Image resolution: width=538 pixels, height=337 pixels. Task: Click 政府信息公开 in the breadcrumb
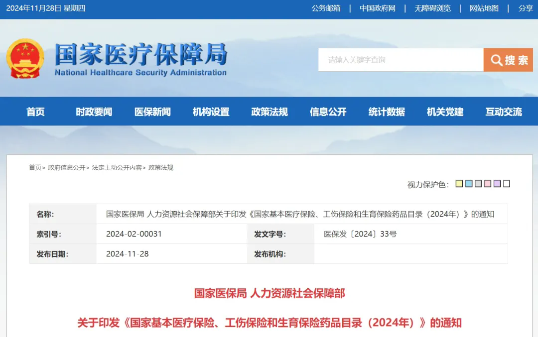coord(67,168)
